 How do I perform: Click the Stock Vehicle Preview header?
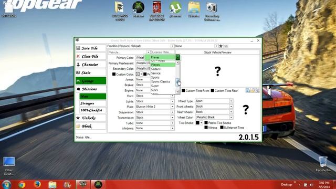coord(217,52)
